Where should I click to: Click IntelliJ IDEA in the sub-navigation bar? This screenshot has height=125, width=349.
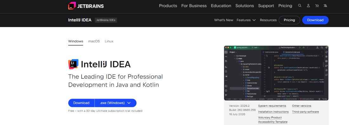point(80,20)
